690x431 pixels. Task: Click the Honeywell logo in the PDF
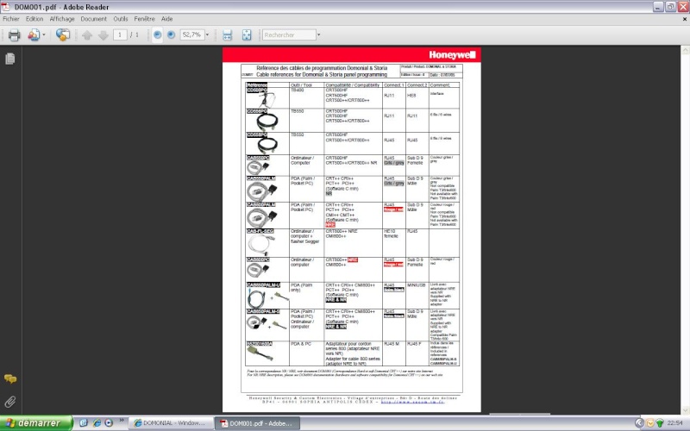(452, 55)
